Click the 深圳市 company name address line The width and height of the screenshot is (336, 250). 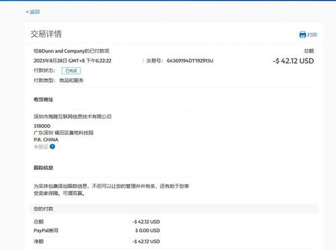[x=73, y=117]
